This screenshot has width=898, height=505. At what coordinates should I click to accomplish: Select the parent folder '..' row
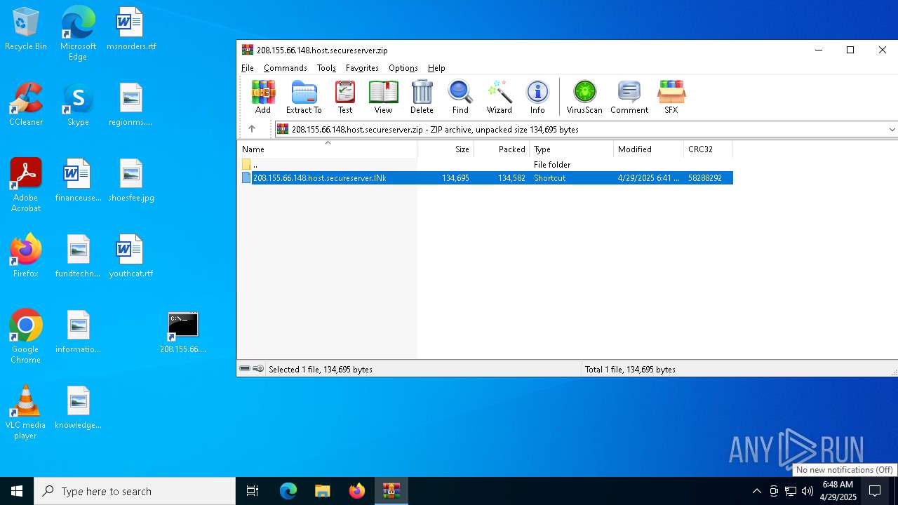pos(485,165)
